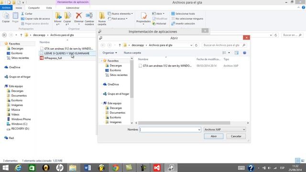Open address bar history dropdown in Abrir dialog
Screen dimensions: 306x172
pyautogui.click(x=191, y=45)
